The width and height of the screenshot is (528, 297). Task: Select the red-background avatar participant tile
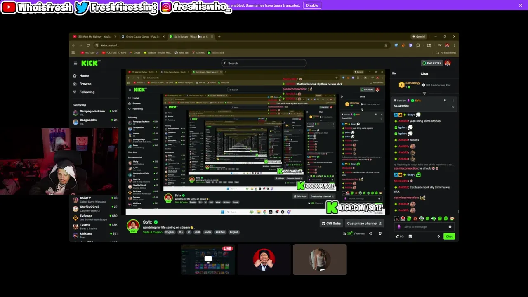(x=264, y=259)
